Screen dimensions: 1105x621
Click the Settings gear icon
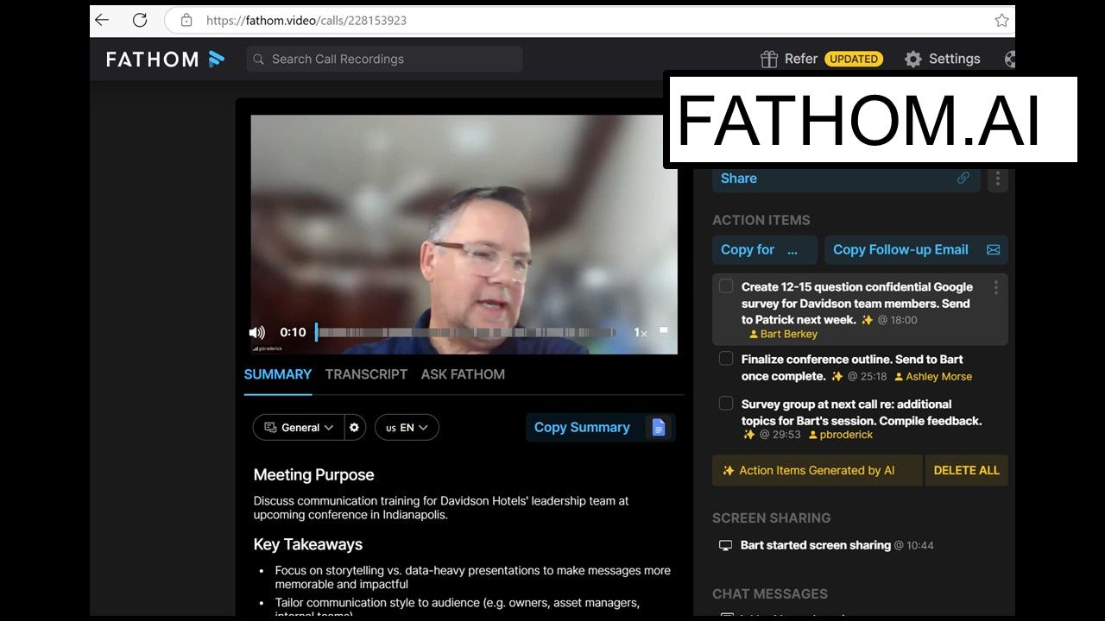(913, 59)
